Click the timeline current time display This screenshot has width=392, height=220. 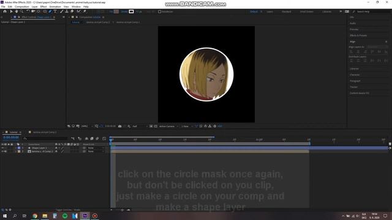[11, 137]
